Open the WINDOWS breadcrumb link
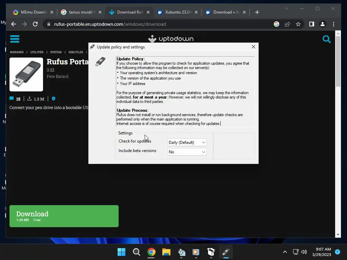The height and width of the screenshot is (260, 347). [17, 52]
